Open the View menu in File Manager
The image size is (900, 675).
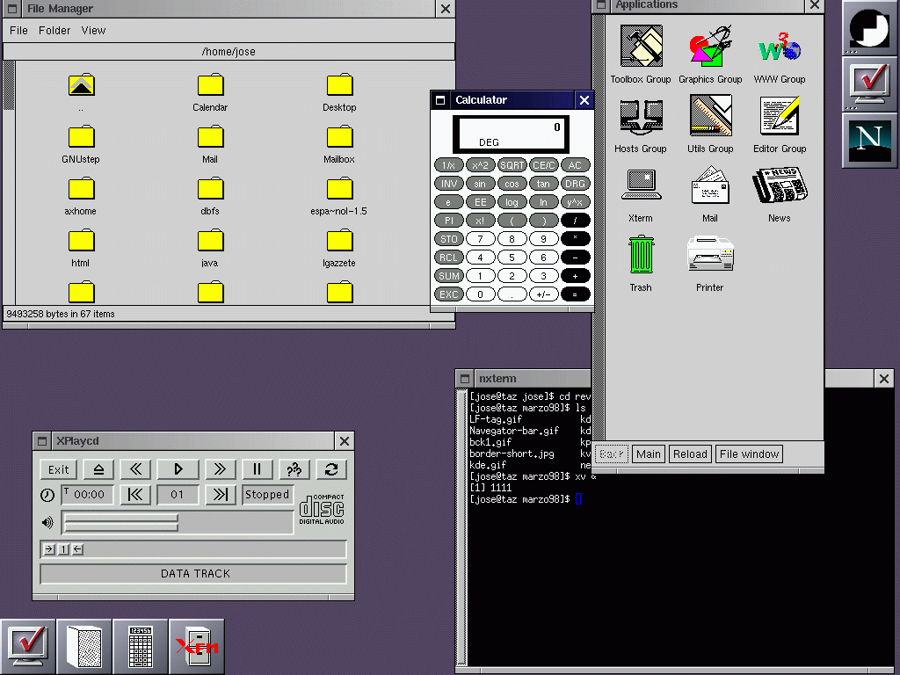[x=93, y=30]
